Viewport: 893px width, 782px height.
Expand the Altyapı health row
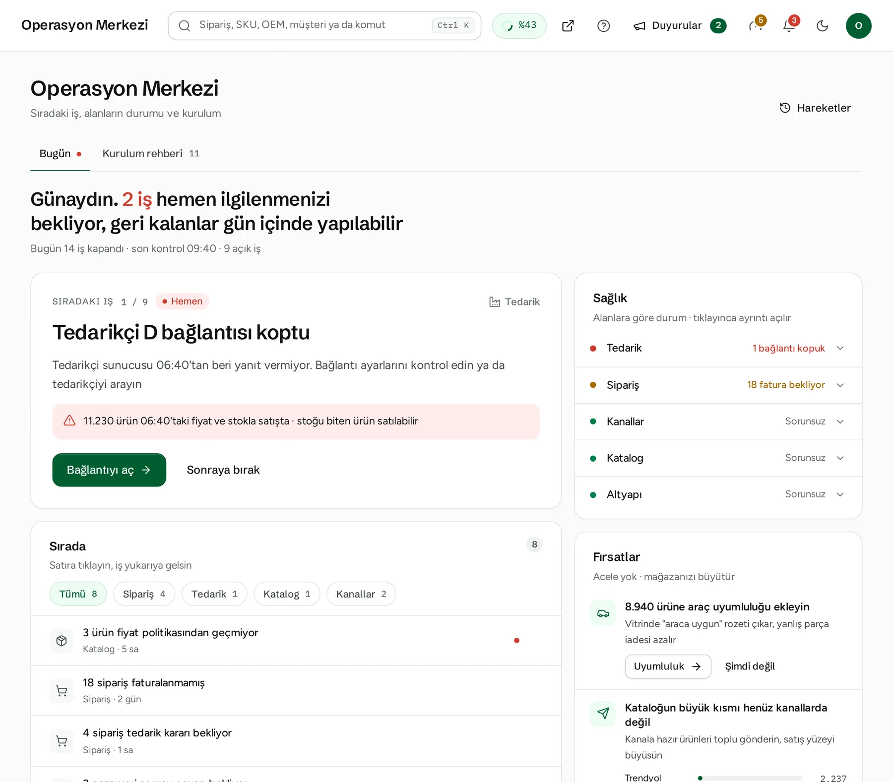718,495
